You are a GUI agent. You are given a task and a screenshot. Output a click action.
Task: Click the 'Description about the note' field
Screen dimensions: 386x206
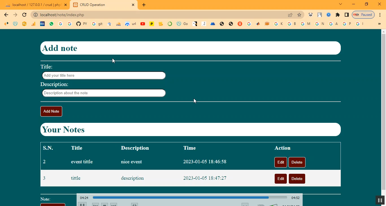click(104, 93)
